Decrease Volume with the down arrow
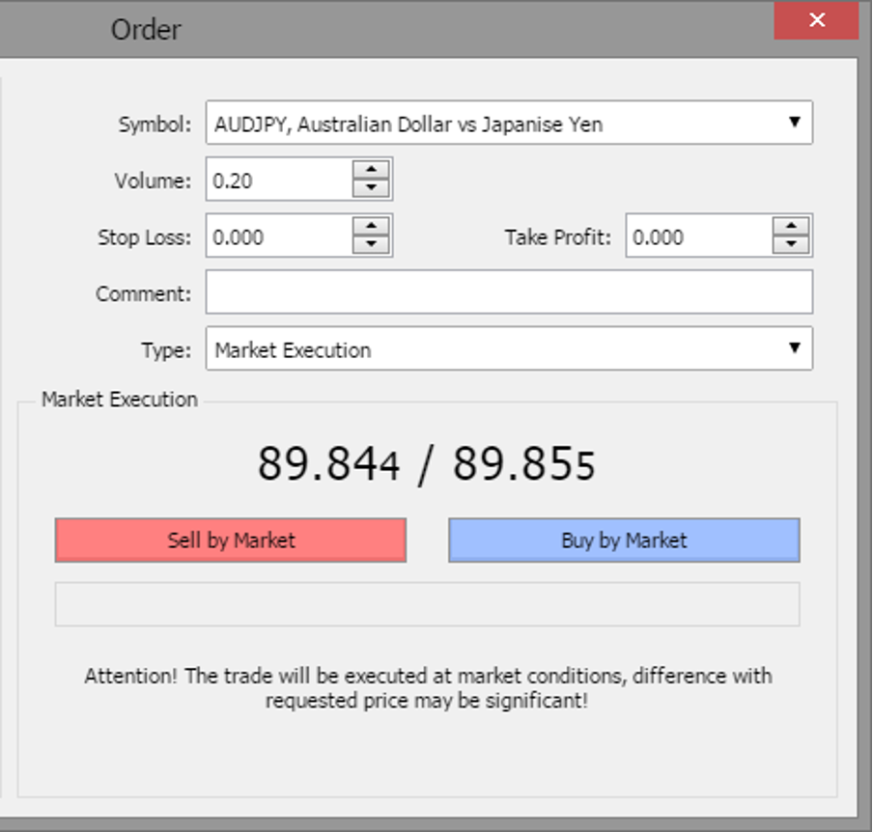The image size is (873, 832). tap(371, 189)
